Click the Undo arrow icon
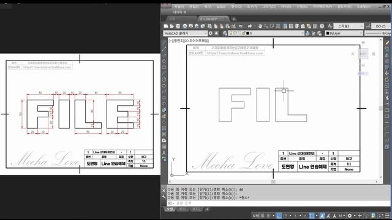Viewport: 392px width, 220px height. click(241, 26)
